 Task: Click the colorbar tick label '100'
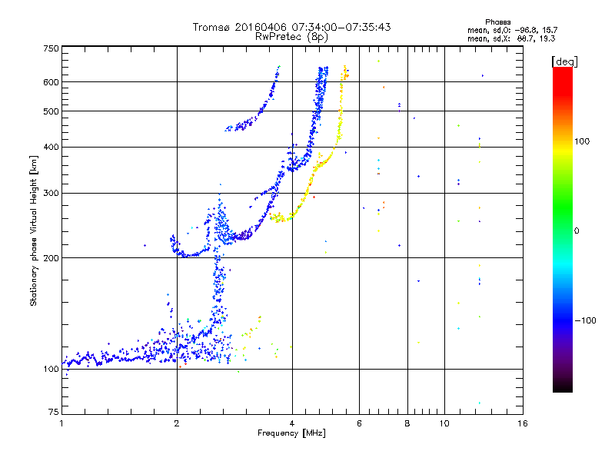tap(582, 141)
